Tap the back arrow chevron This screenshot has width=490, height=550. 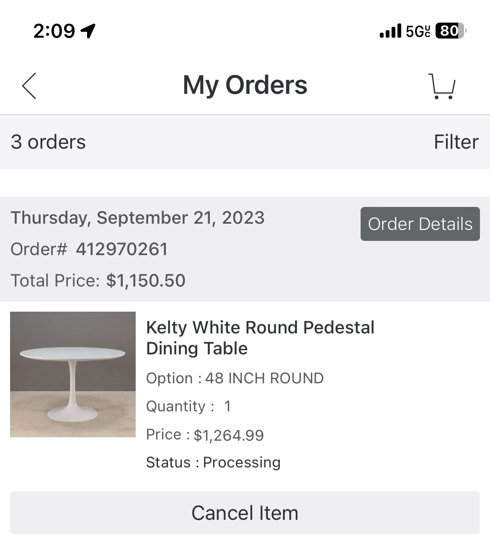point(29,86)
